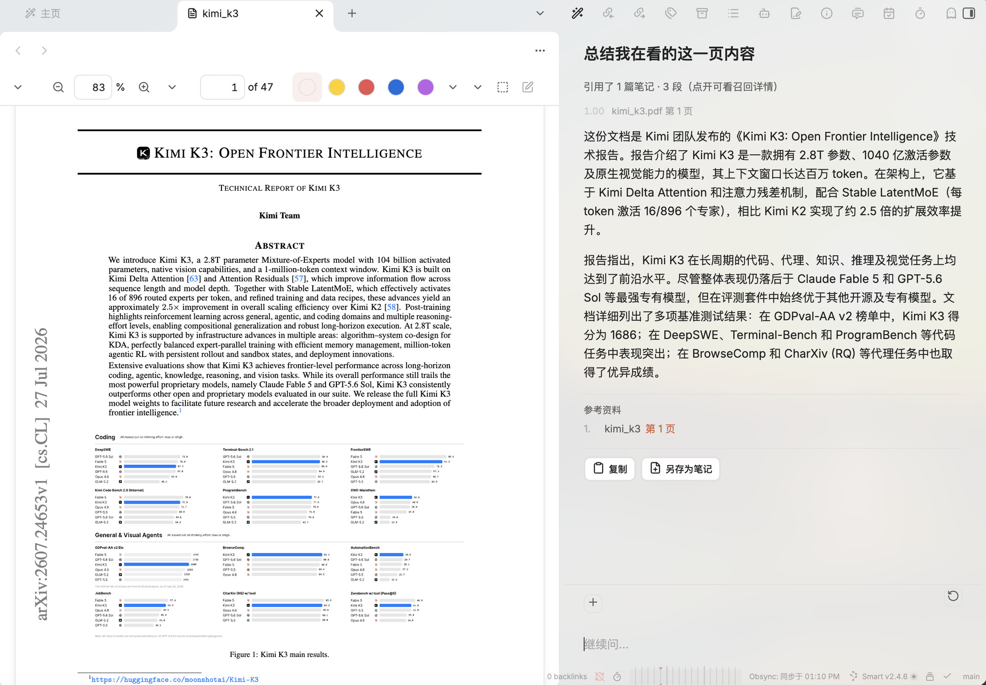Click the timer icon in status bar
Viewport: 986px width, 685px height.
pos(617,677)
